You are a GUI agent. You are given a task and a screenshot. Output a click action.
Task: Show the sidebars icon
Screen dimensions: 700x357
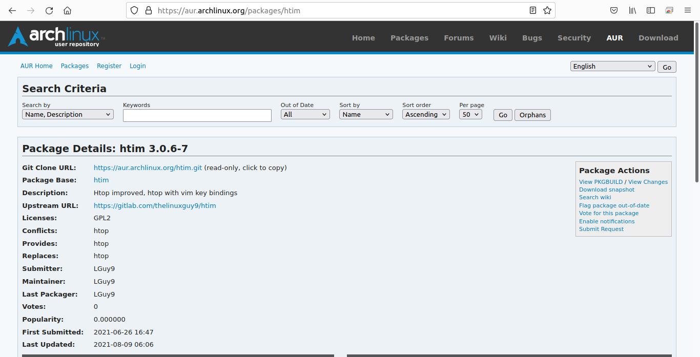[x=651, y=10]
